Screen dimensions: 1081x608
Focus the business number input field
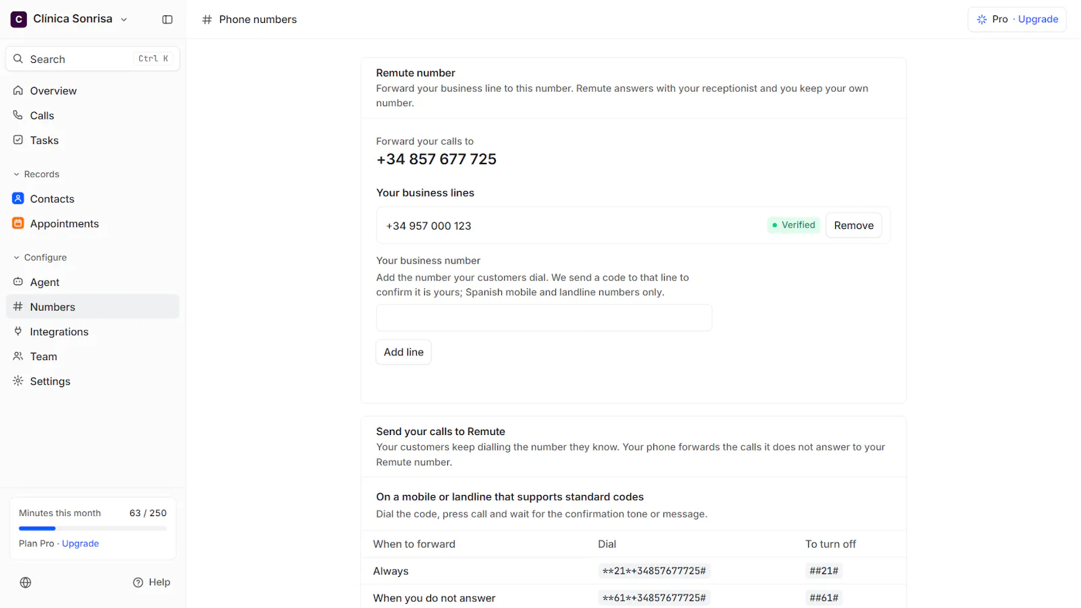point(544,318)
